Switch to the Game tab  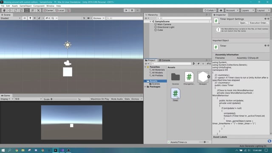(6, 96)
